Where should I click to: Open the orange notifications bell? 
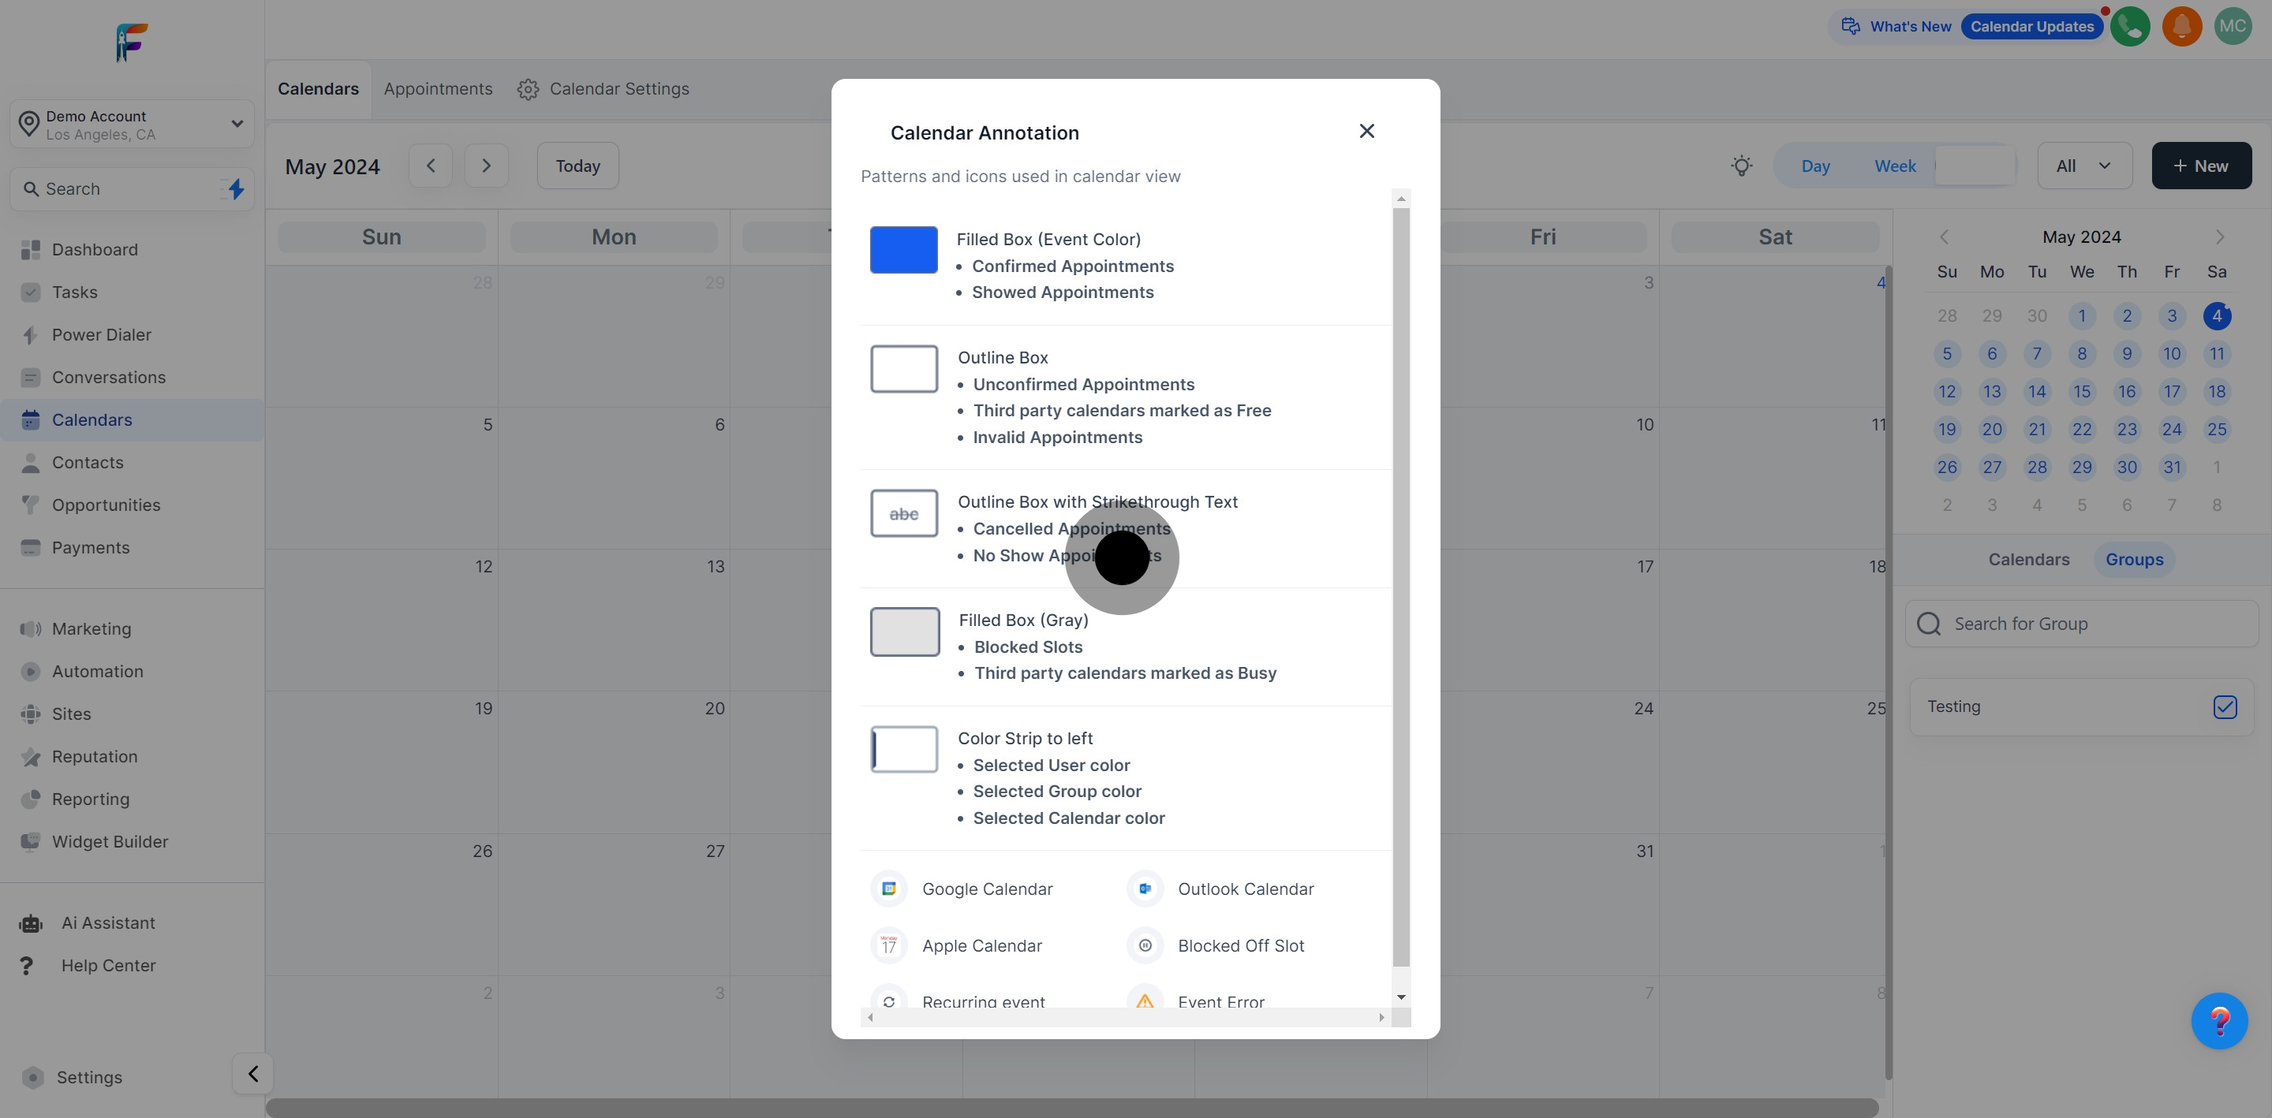coord(2182,27)
